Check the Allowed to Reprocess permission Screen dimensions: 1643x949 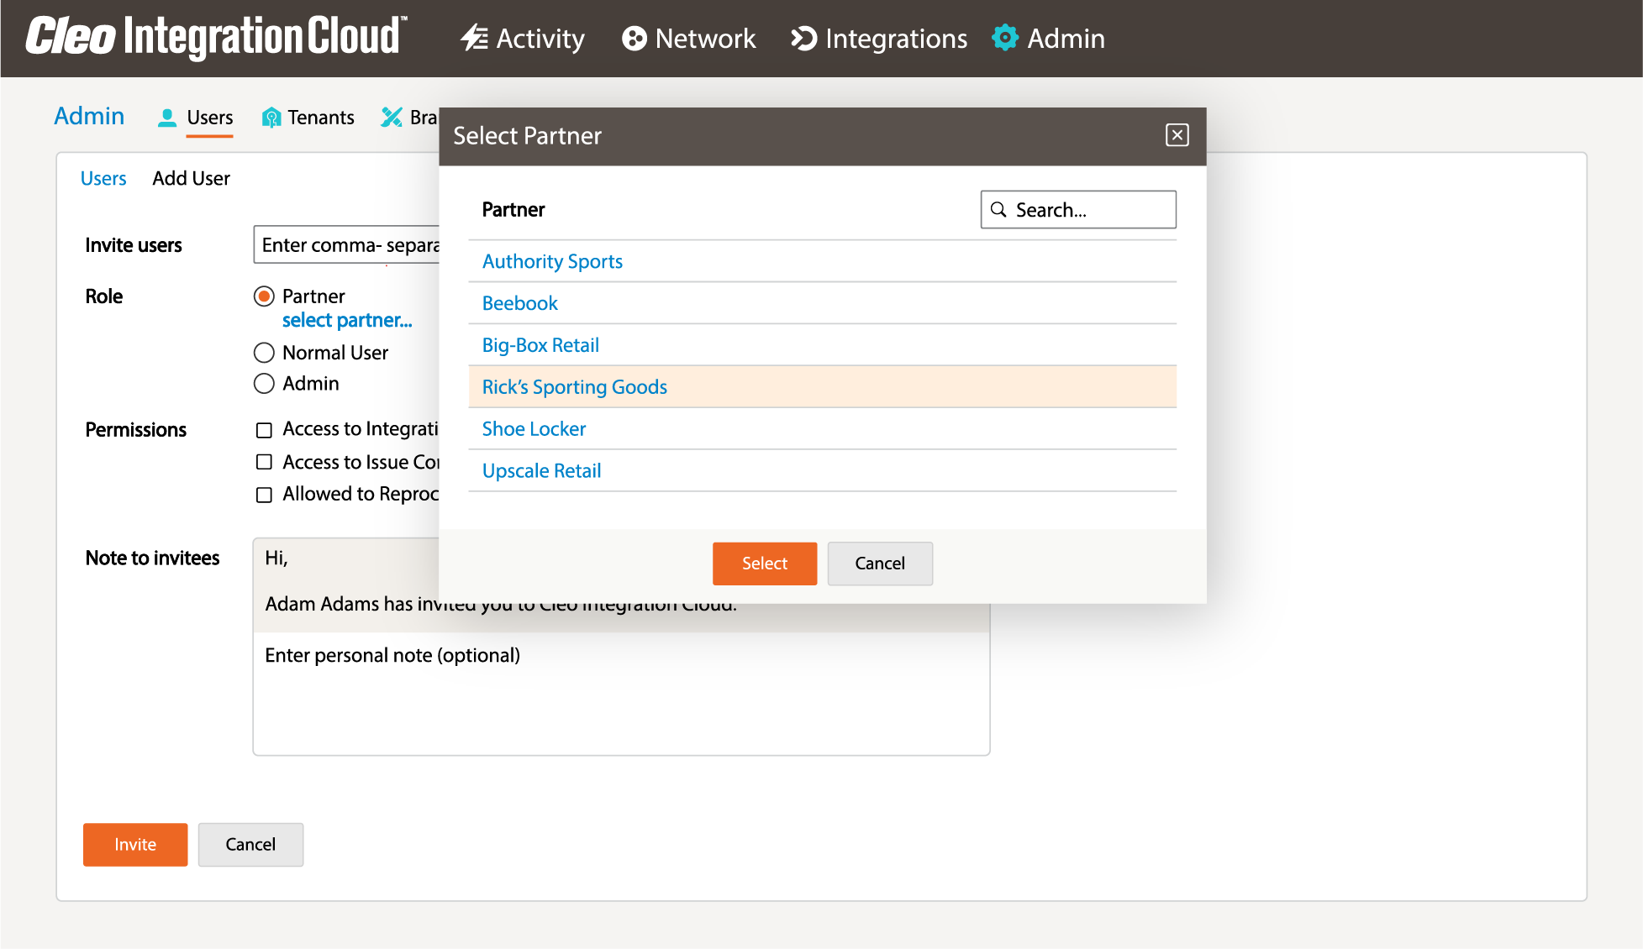point(264,494)
